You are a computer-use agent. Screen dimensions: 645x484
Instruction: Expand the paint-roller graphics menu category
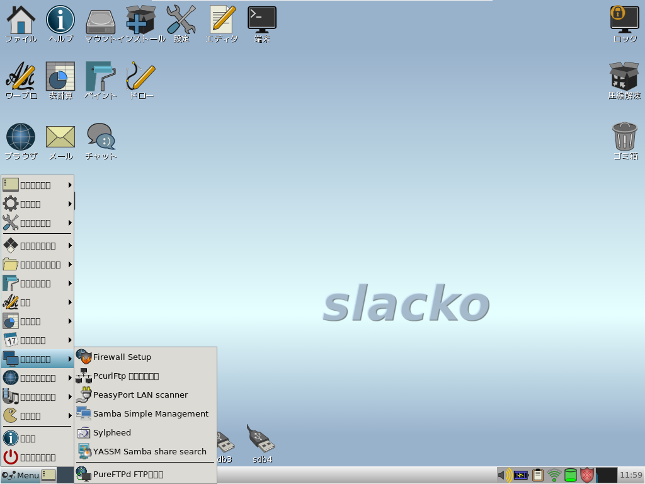[37, 284]
